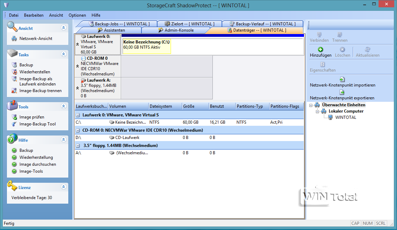Sort by Größe column header
The height and width of the screenshot is (230, 397).
[x=195, y=106]
